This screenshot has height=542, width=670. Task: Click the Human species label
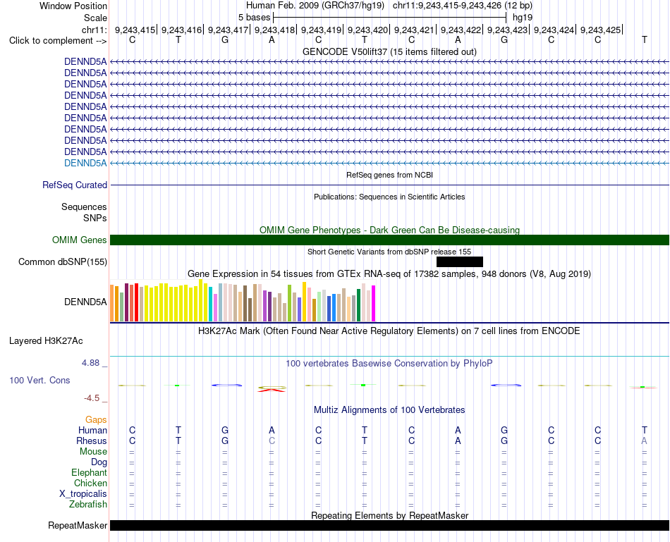coord(92,430)
